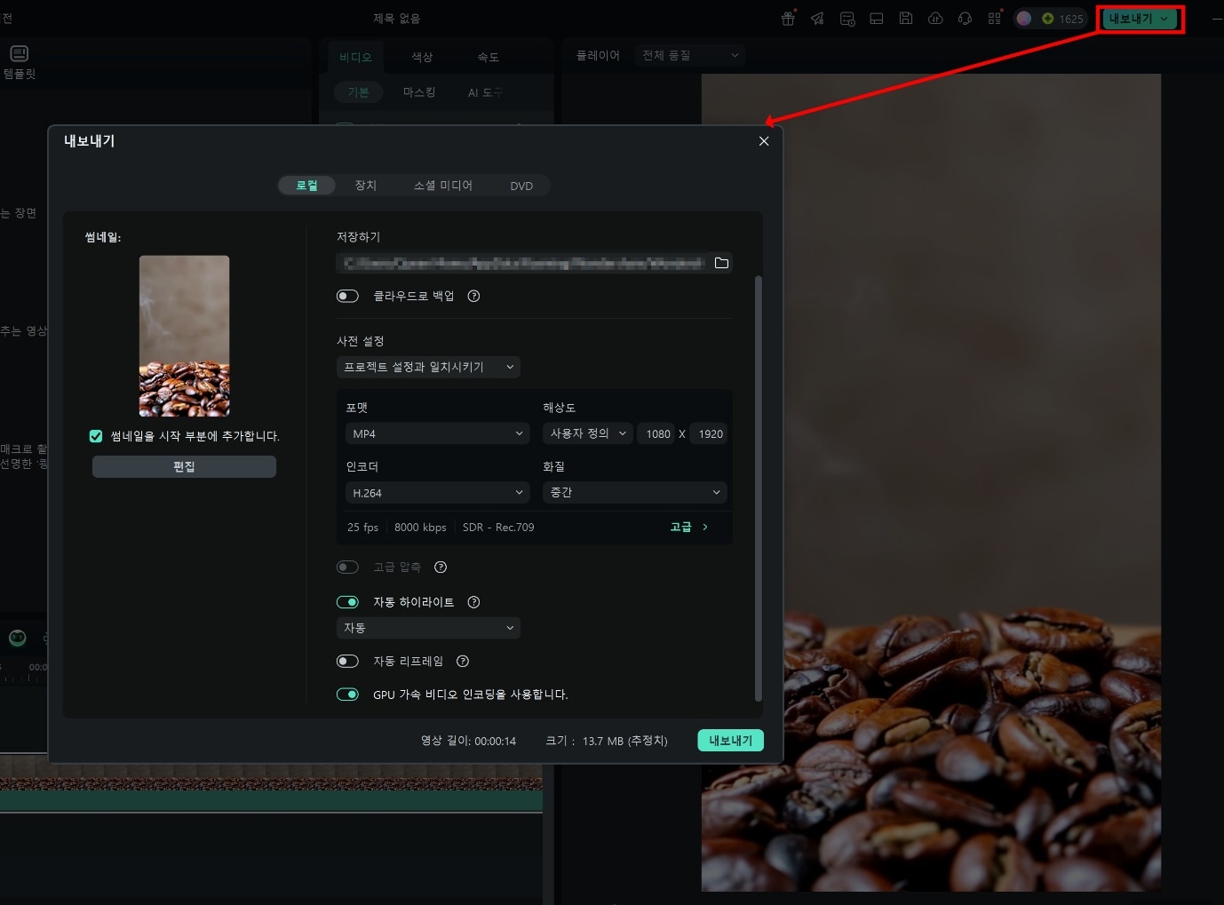This screenshot has width=1224, height=905.
Task: Click the coffee beans preview in player
Action: [x=931, y=482]
